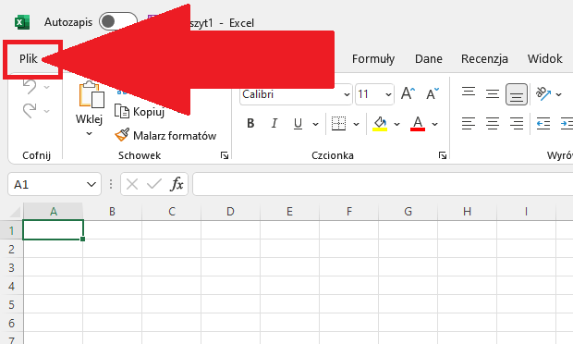The image size is (573, 344).
Task: Toggle the Autozapis switch
Action: (x=118, y=21)
